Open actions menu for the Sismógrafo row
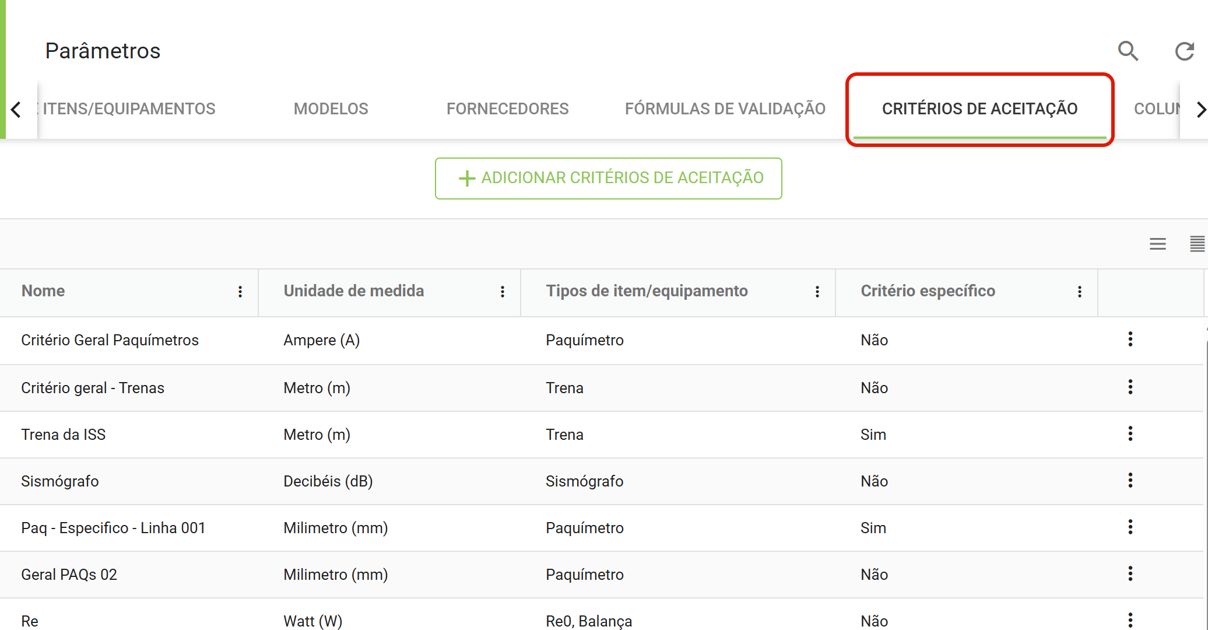 [1130, 481]
